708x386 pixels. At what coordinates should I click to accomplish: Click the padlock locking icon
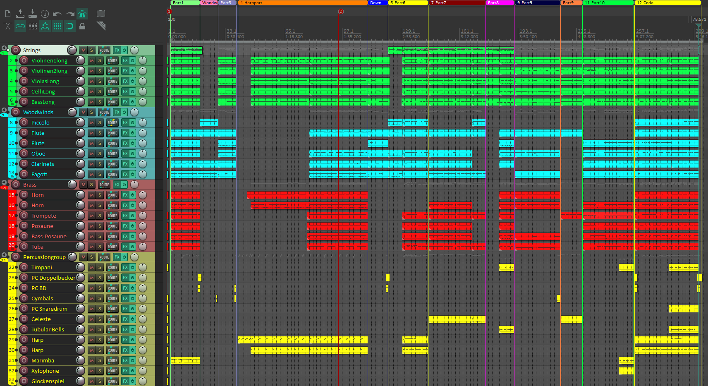click(82, 26)
